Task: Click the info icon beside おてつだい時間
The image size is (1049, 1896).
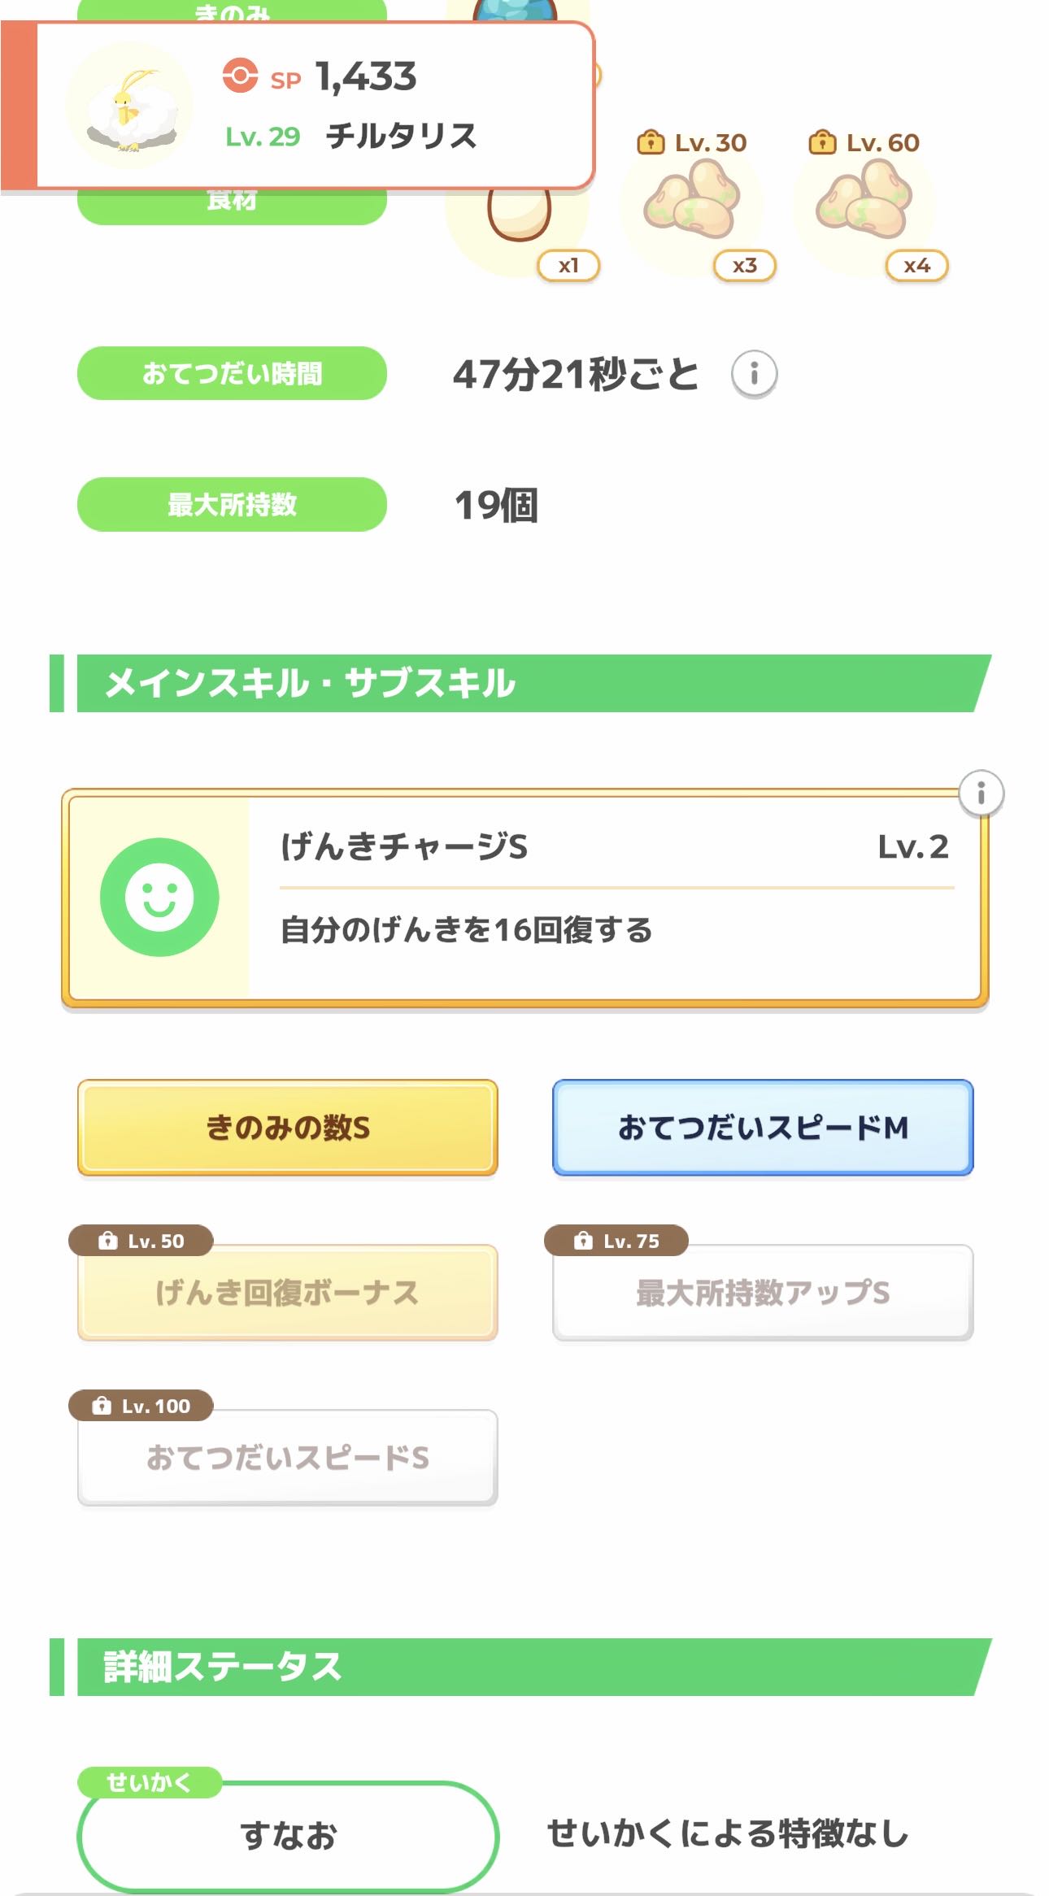Action: click(754, 374)
